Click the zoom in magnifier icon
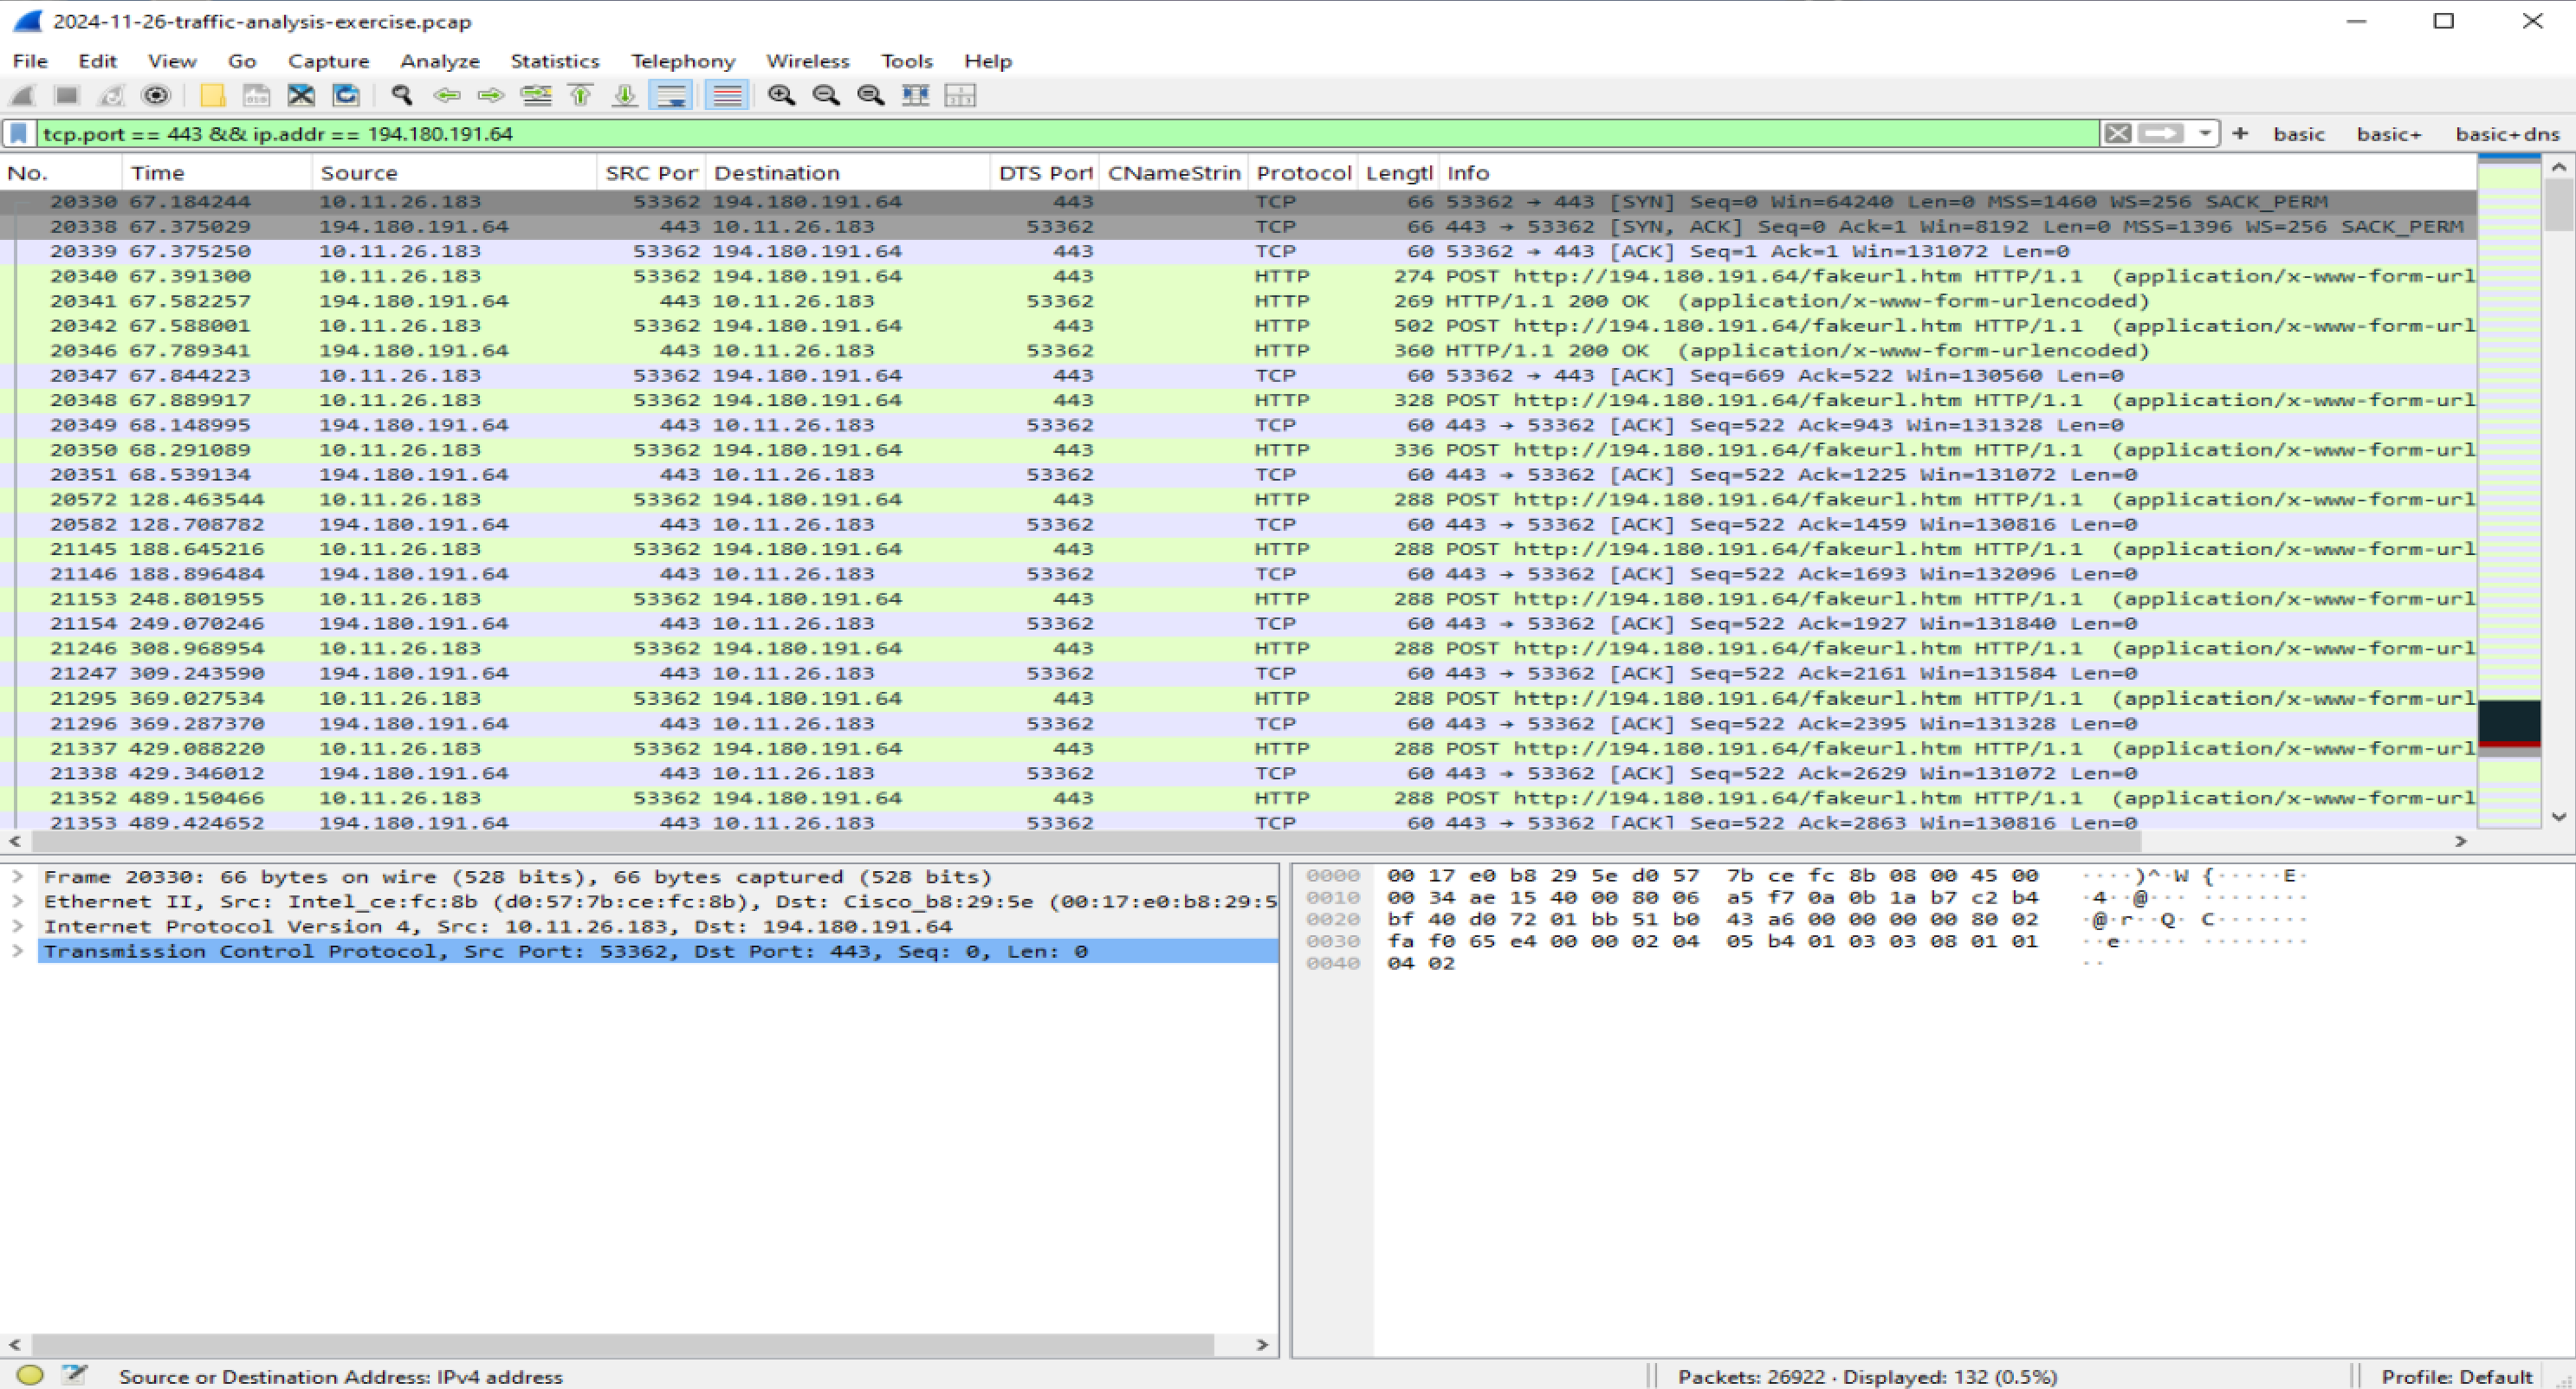The image size is (2576, 1389). tap(783, 95)
